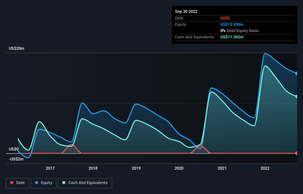Click the 0% Debt/Equity Ratio text
The height and width of the screenshot is (194, 303).
click(x=240, y=31)
